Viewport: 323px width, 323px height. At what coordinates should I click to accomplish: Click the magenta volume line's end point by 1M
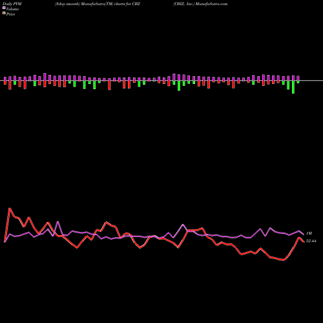coord(304,234)
